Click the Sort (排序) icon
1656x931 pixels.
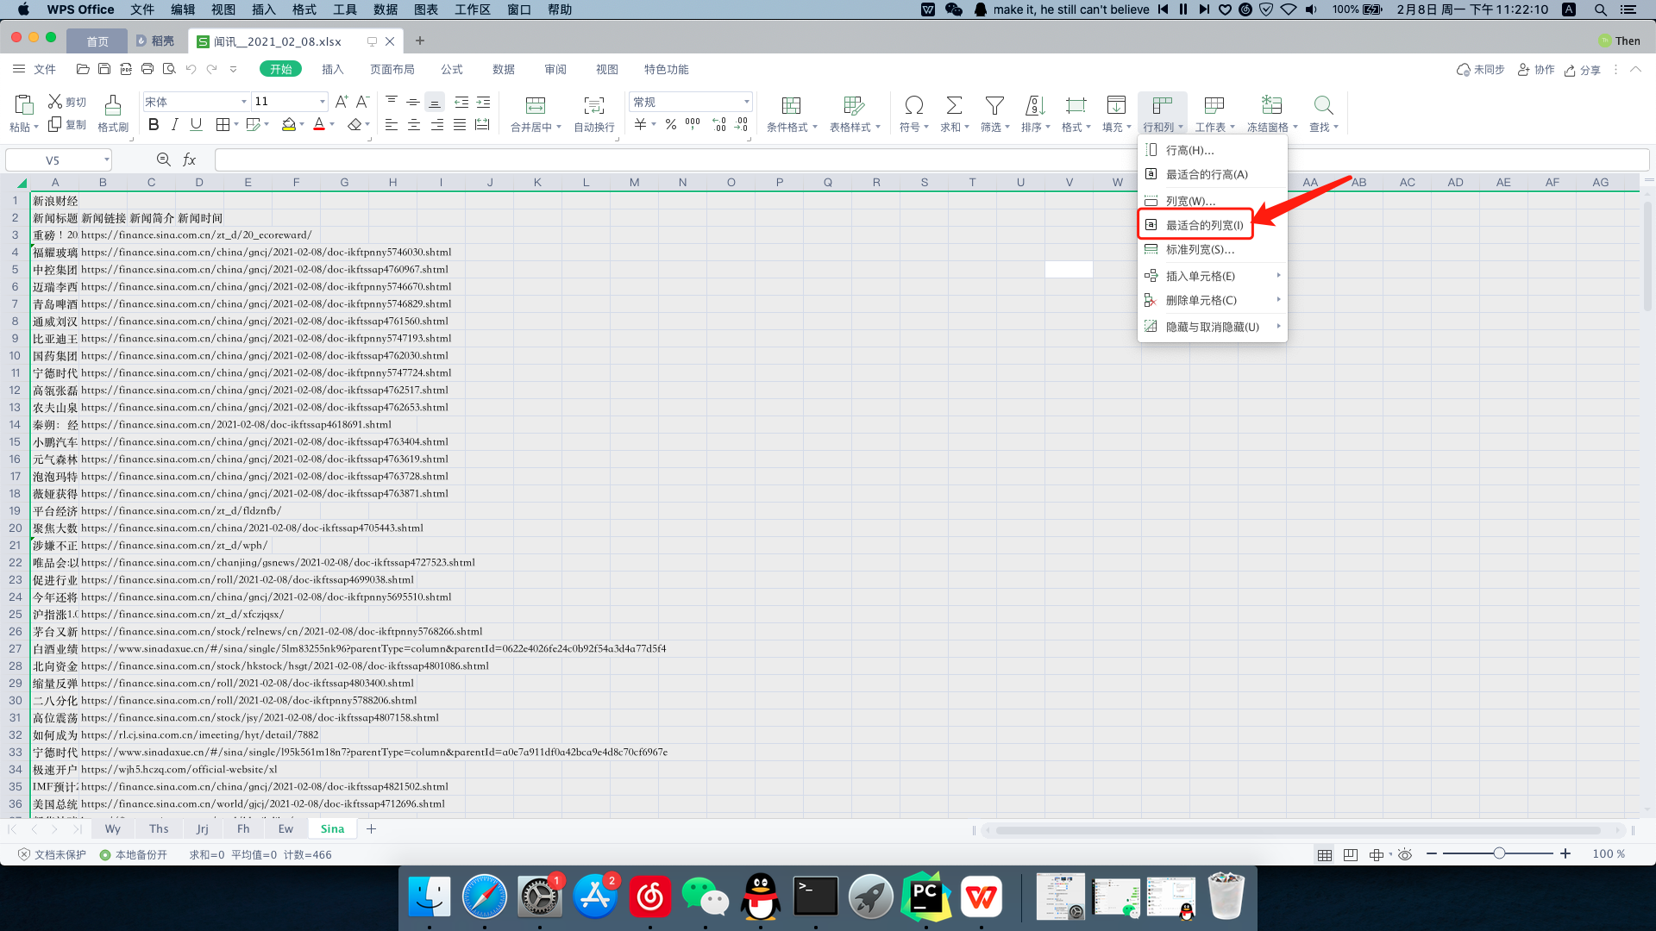coord(1035,105)
